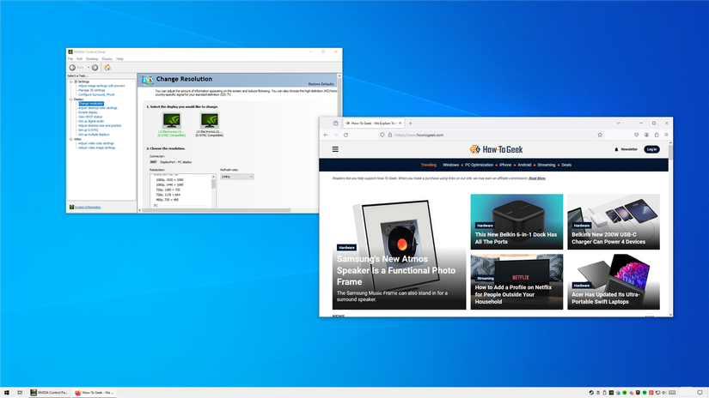Image resolution: width=709 pixels, height=398 pixels.
Task: Open the Help menu in NVIDIA panel
Action: (119, 59)
